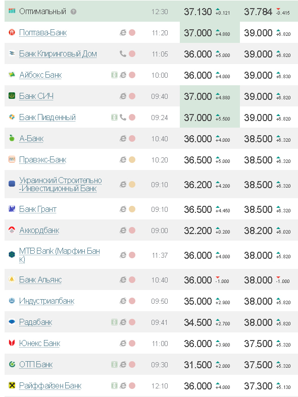Click Индустриалбанк buy rate 35.000
298x397 pixels.
197,301
